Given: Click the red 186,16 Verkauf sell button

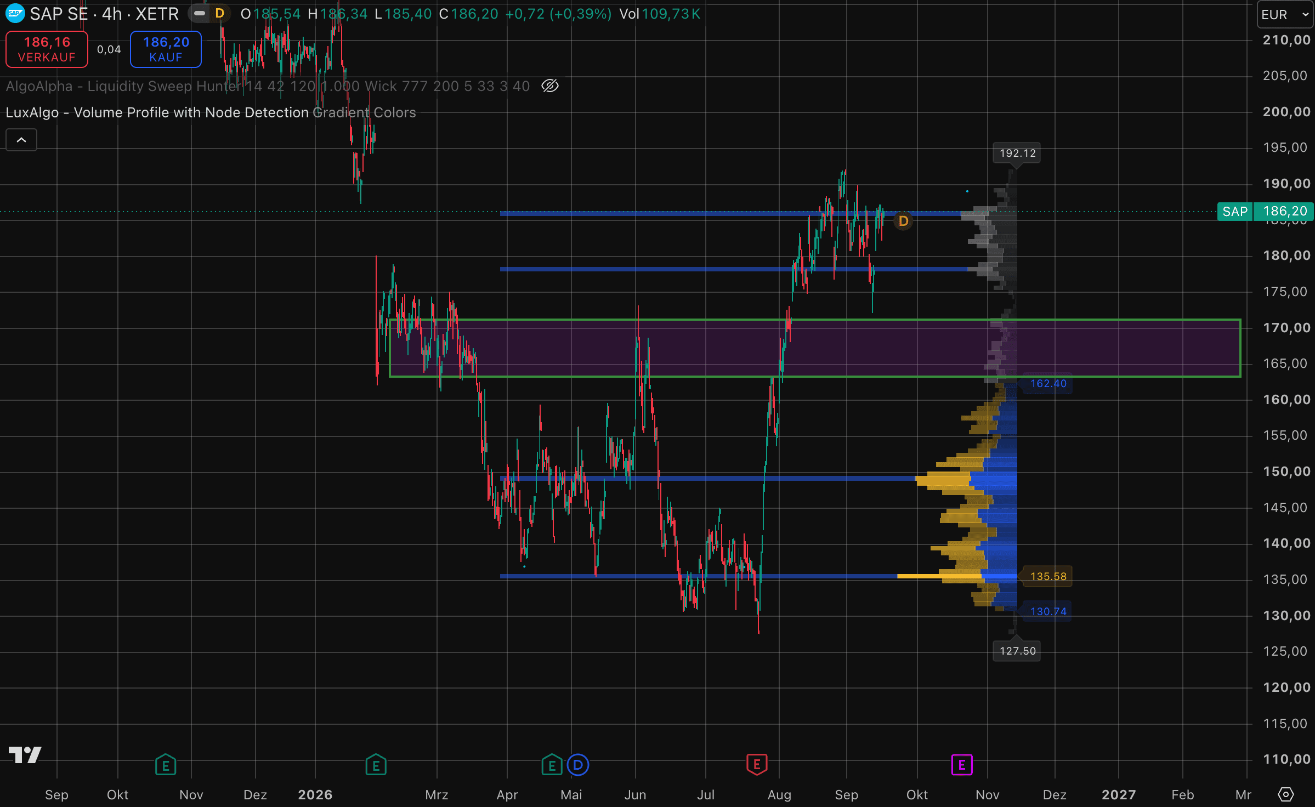Looking at the screenshot, I should [47, 49].
